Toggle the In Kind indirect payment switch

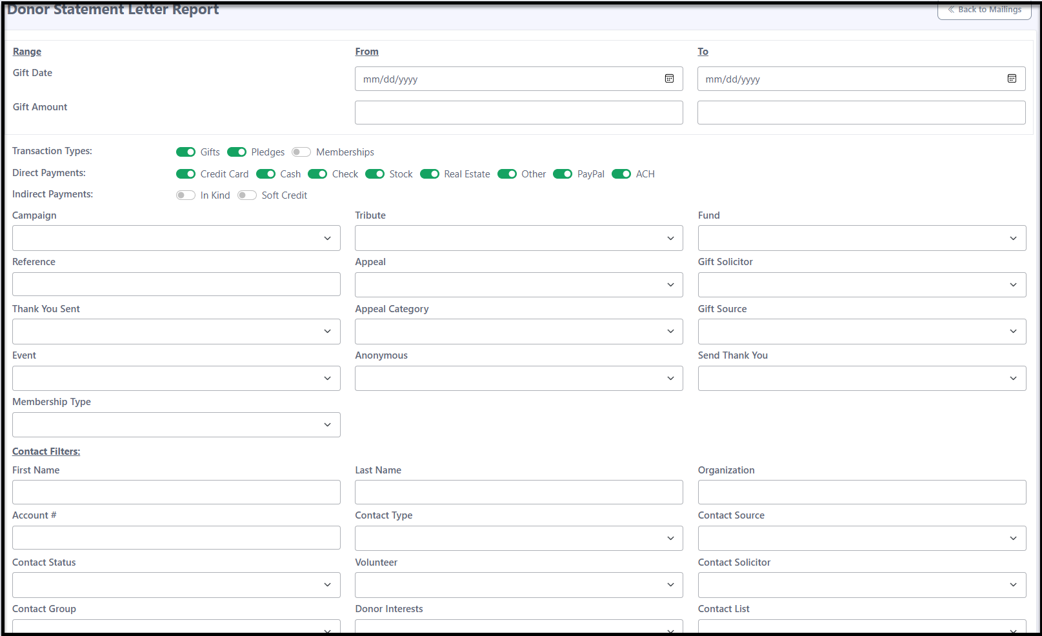click(x=186, y=195)
